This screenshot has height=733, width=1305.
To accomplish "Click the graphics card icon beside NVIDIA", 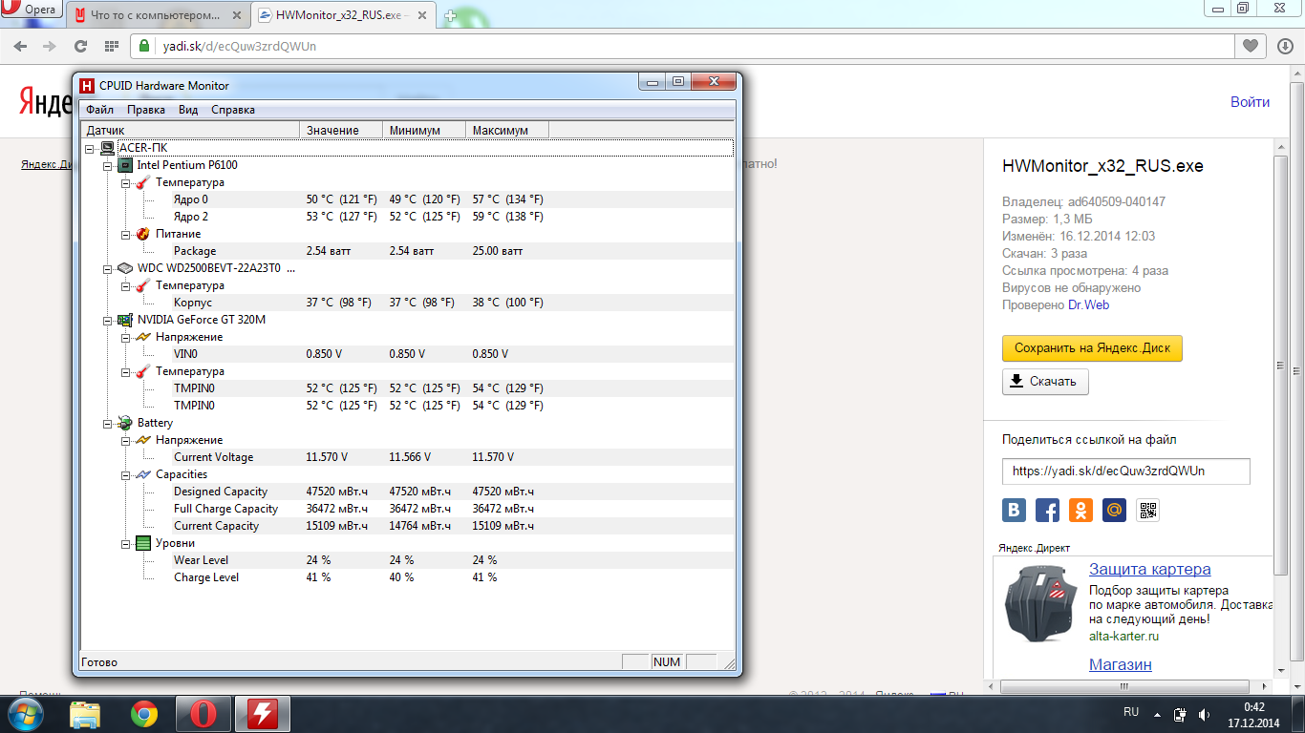I will 125,320.
